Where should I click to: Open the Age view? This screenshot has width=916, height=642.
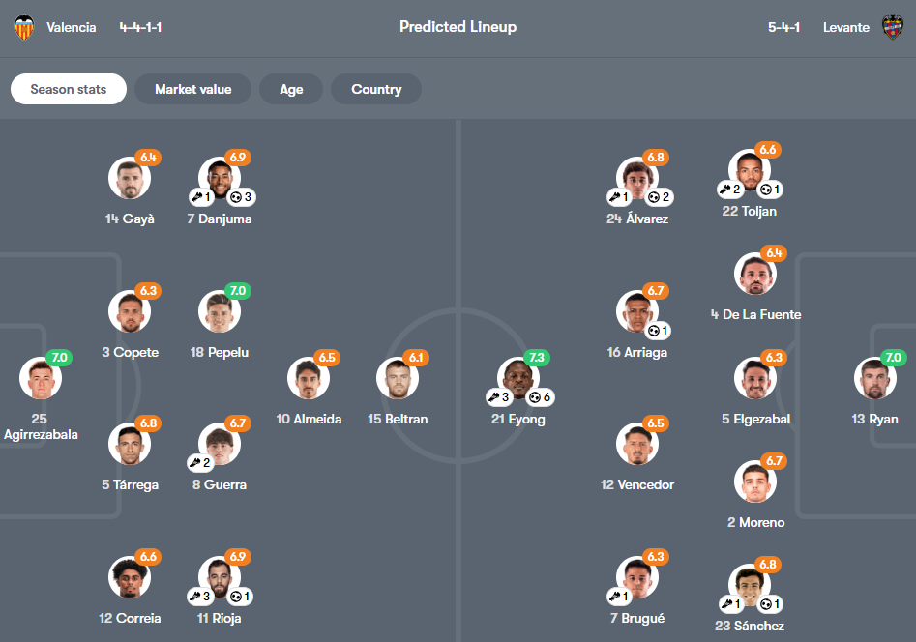291,89
